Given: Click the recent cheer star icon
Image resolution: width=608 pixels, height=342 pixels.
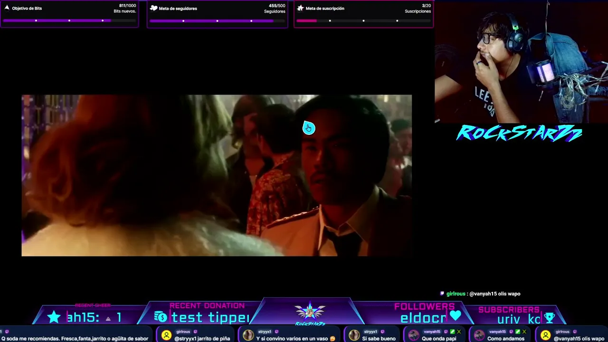Looking at the screenshot, I should click(x=54, y=317).
